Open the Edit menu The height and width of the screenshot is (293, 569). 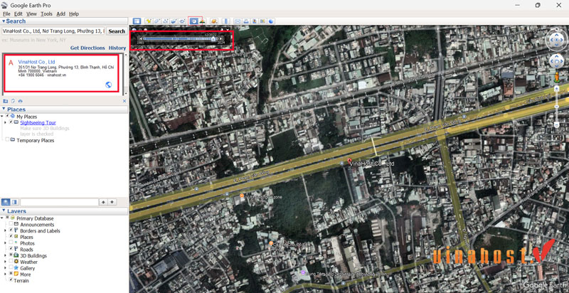(18, 14)
